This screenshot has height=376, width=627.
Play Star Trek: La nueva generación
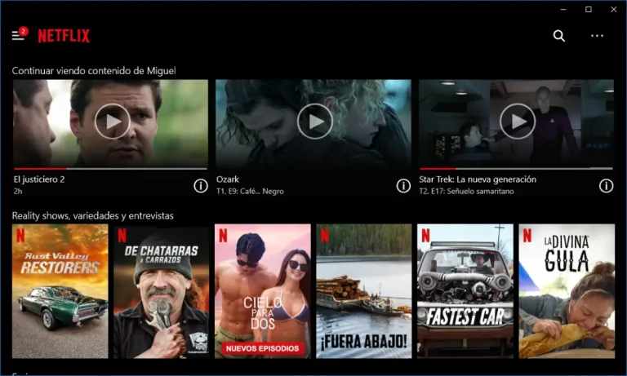518,122
